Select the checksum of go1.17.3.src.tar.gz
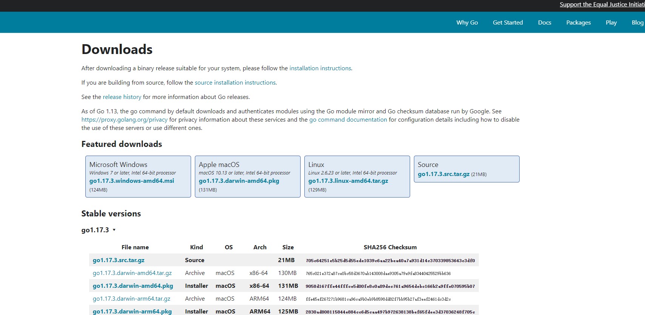Screen dimensions: 645x315 click(390, 261)
